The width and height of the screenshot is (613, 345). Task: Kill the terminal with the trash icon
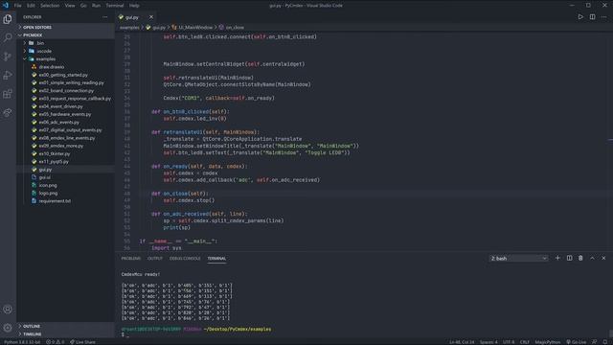tap(580, 258)
